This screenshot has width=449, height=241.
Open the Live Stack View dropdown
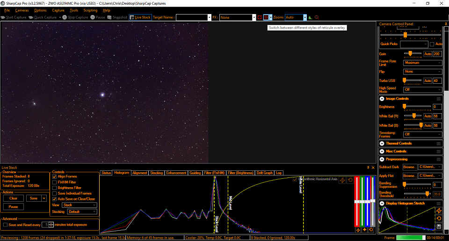[80, 205]
